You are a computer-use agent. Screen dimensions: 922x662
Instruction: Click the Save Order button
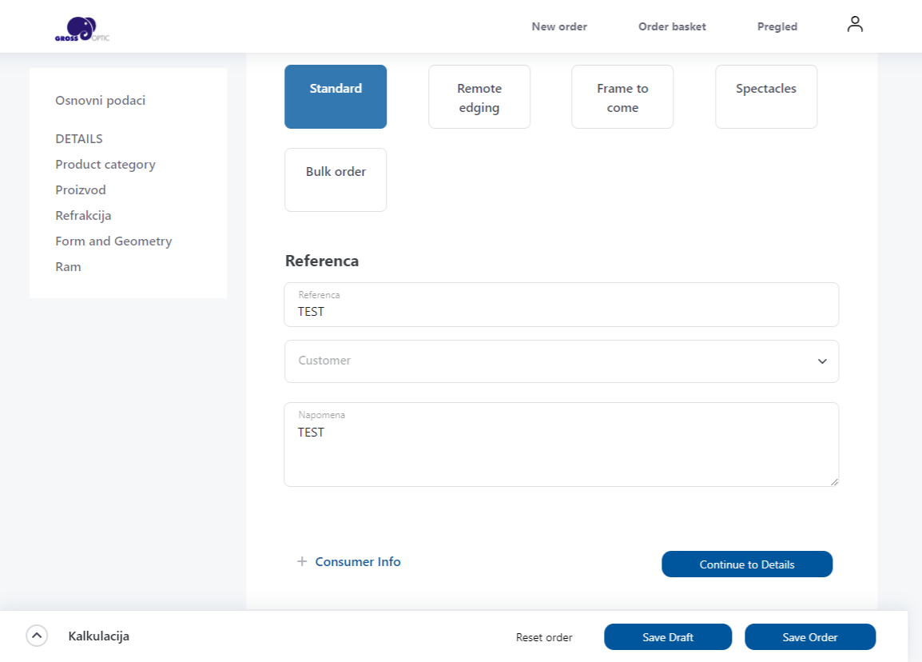pos(810,637)
